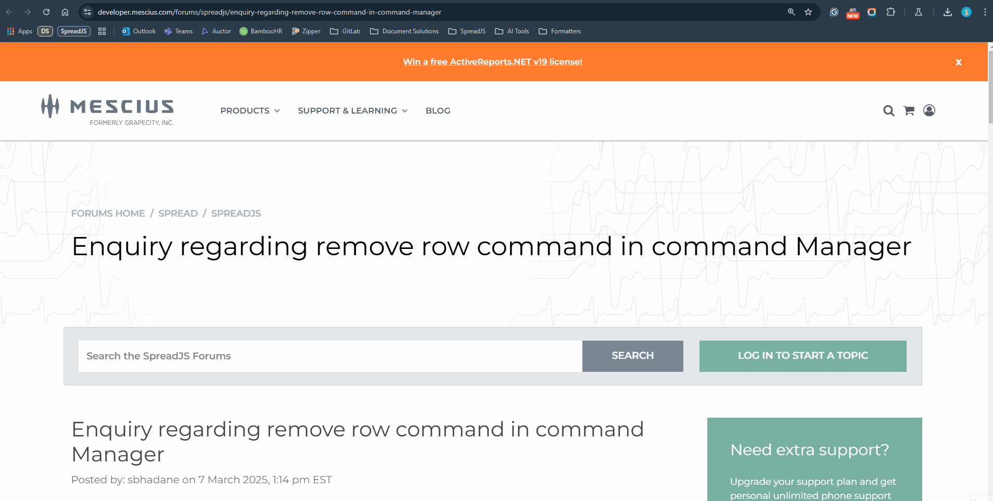Open the zoom magnifier icon in address bar
The height and width of the screenshot is (501, 993).
(791, 12)
